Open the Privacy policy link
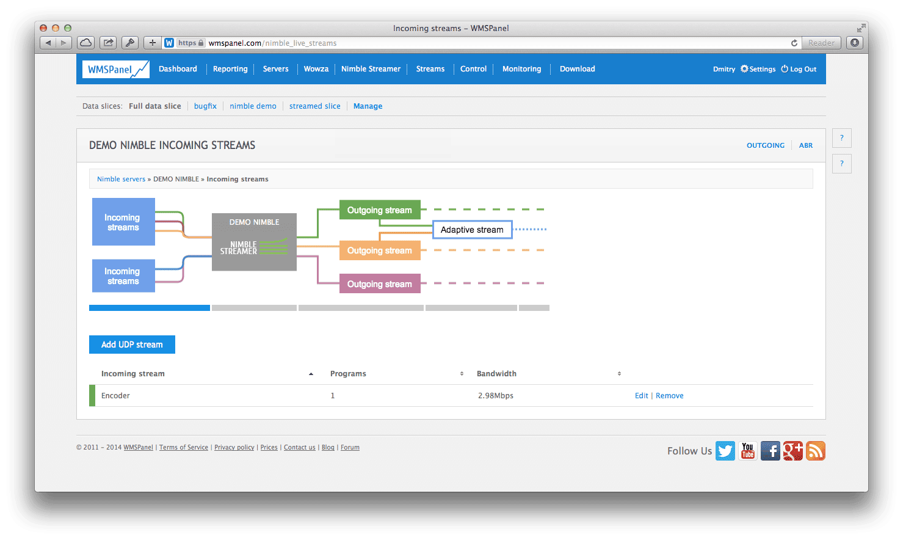The height and width of the screenshot is (540, 903). pos(234,448)
